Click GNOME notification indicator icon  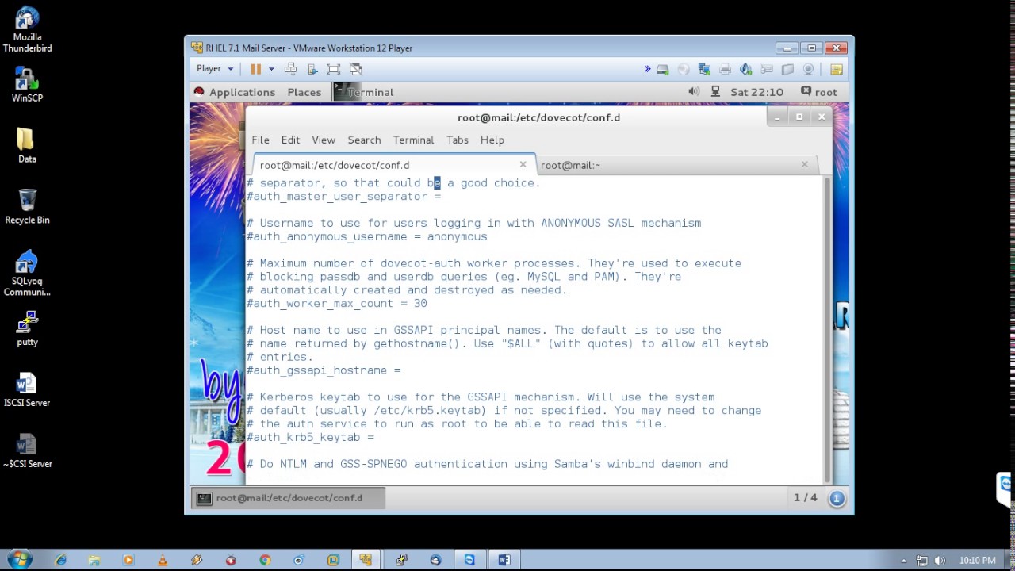[837, 498]
